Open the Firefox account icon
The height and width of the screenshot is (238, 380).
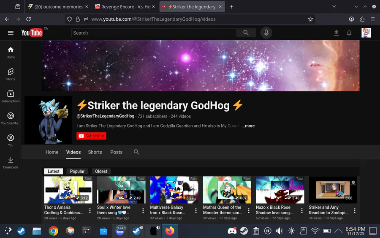point(351,19)
